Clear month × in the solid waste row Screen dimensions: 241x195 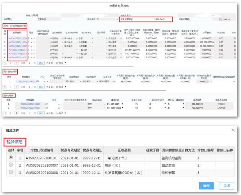coord(45,82)
